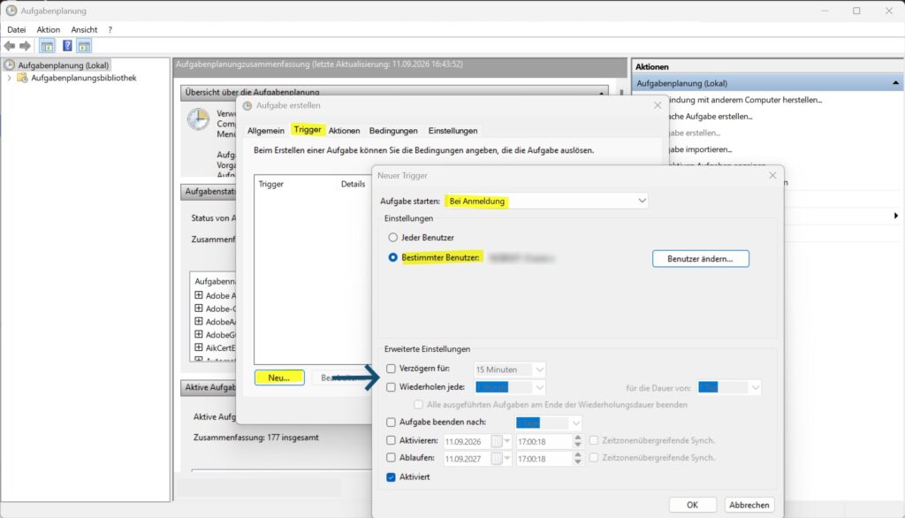Open the für die Dauer von dropdown
Screen dimensions: 905x518
pyautogui.click(x=729, y=387)
